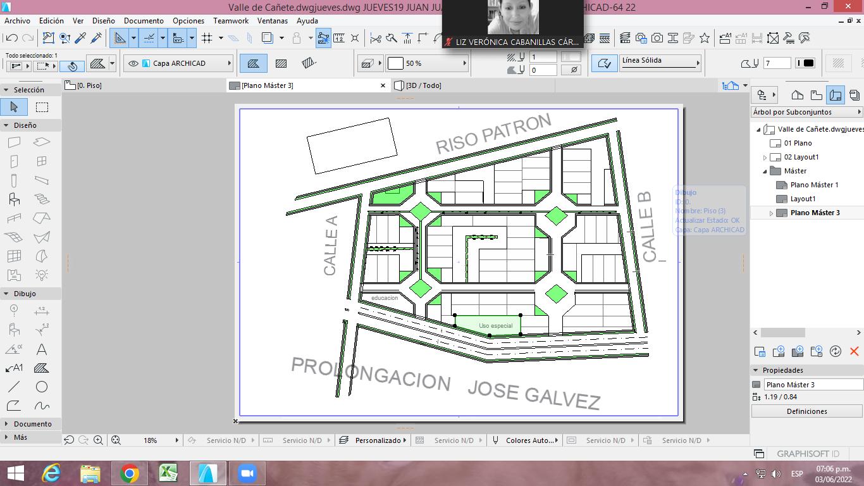The height and width of the screenshot is (486, 864).
Task: Select the Wall tool
Action: 14,143
